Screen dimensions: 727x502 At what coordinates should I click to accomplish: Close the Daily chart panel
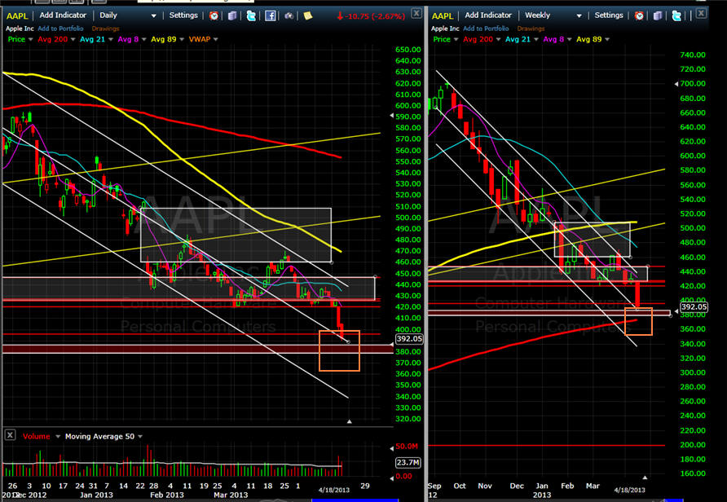(x=416, y=13)
